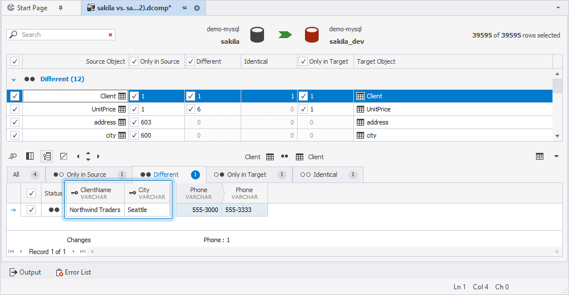
Task: Click the table icon beside source city
Action: click(122, 135)
